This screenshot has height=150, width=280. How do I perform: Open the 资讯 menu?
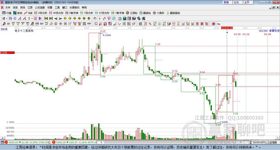pyautogui.click(x=22, y=7)
